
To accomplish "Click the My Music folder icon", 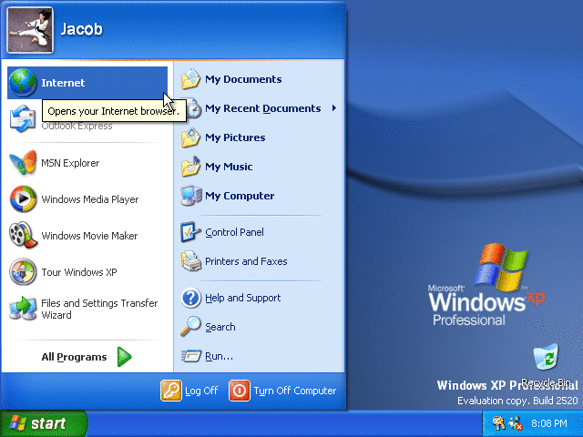I will click(190, 167).
